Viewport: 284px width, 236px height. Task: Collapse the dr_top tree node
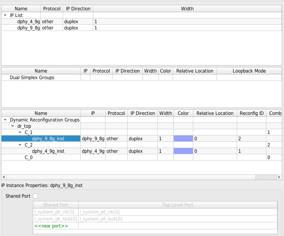point(13,126)
